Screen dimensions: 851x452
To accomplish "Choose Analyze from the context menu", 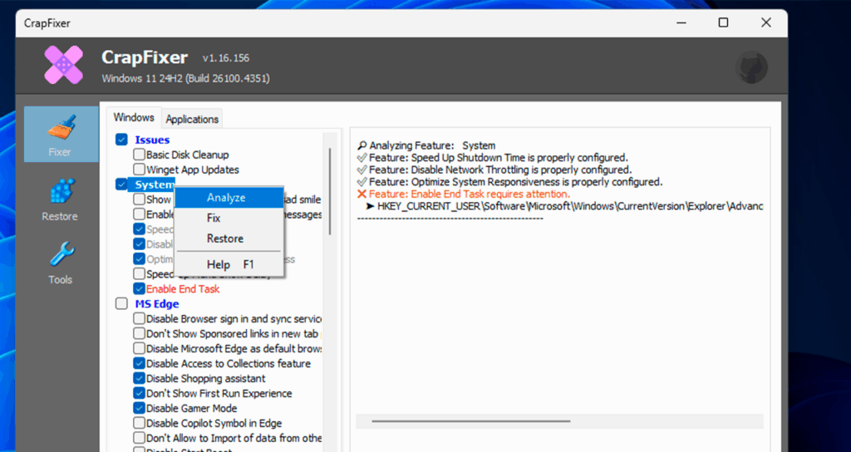I will (x=226, y=198).
